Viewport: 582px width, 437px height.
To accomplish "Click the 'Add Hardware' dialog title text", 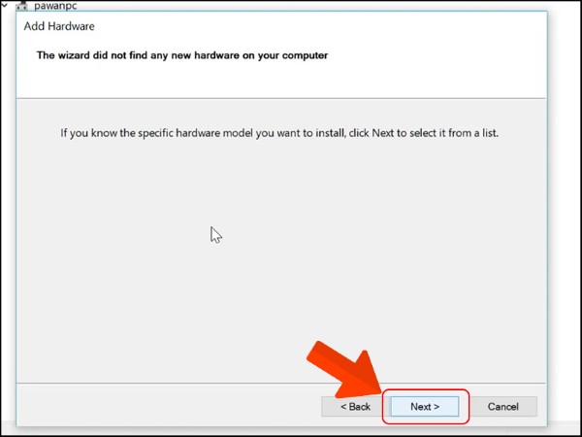I will 59,26.
